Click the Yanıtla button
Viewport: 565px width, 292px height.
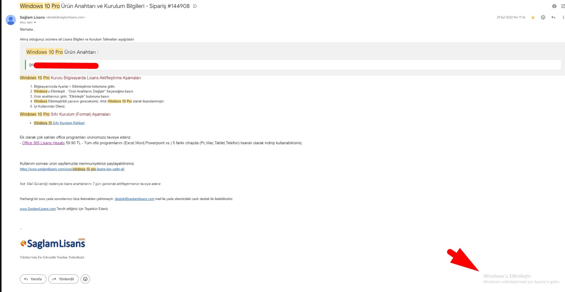pyautogui.click(x=33, y=279)
